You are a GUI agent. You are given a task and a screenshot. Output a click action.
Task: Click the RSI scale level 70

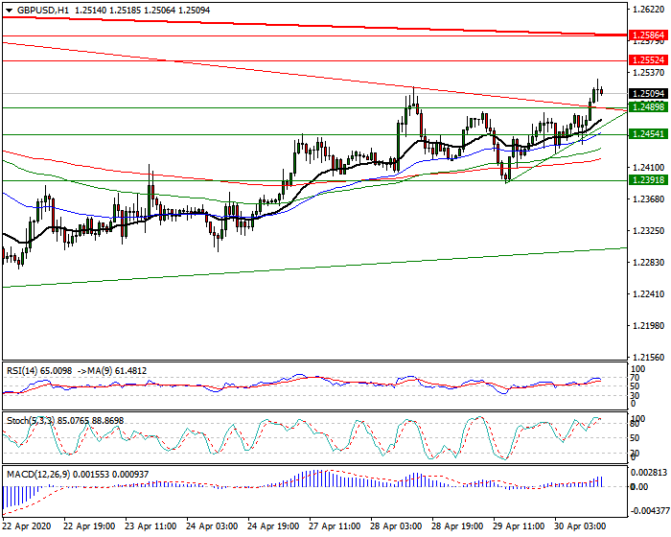pos(635,378)
